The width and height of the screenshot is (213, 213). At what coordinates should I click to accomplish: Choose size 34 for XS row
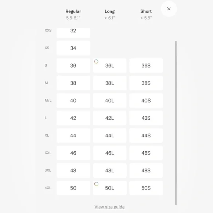coord(73,48)
